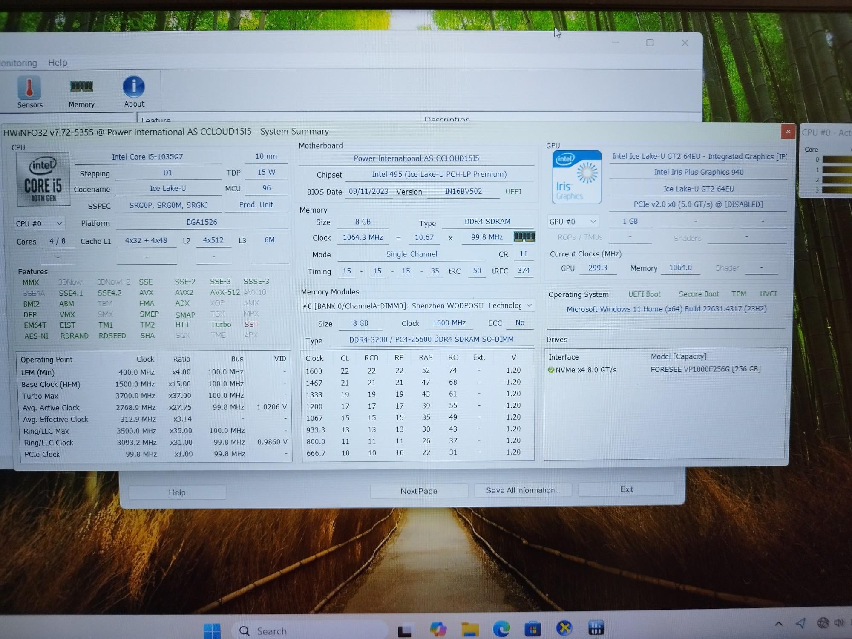The width and height of the screenshot is (852, 639).
Task: Click the NVMe drive status icon
Action: 551,370
